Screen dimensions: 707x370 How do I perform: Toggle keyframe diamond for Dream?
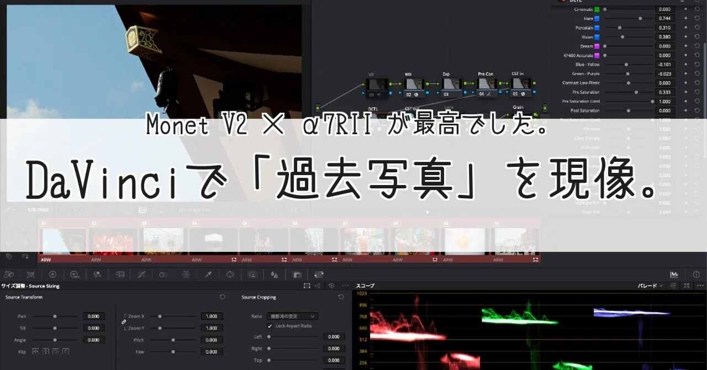685,46
